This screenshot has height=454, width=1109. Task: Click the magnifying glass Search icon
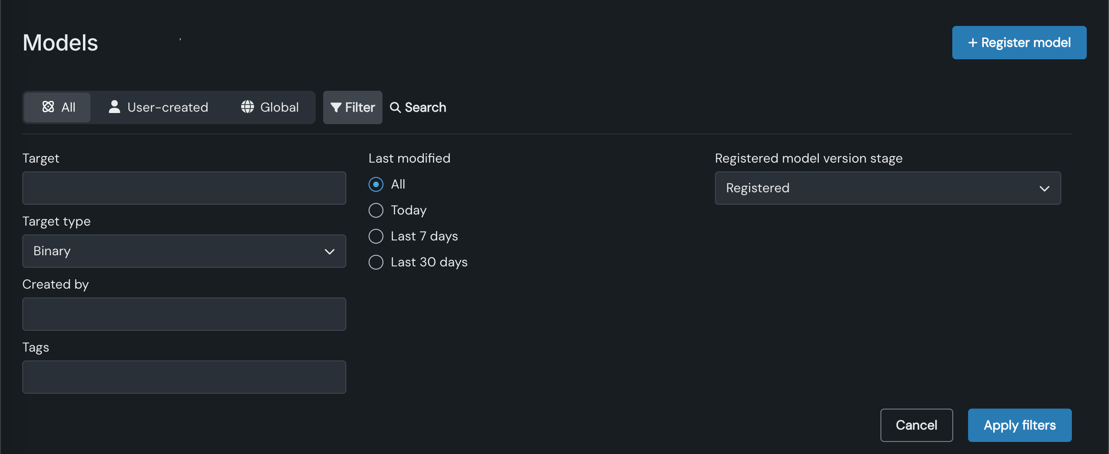pyautogui.click(x=395, y=107)
